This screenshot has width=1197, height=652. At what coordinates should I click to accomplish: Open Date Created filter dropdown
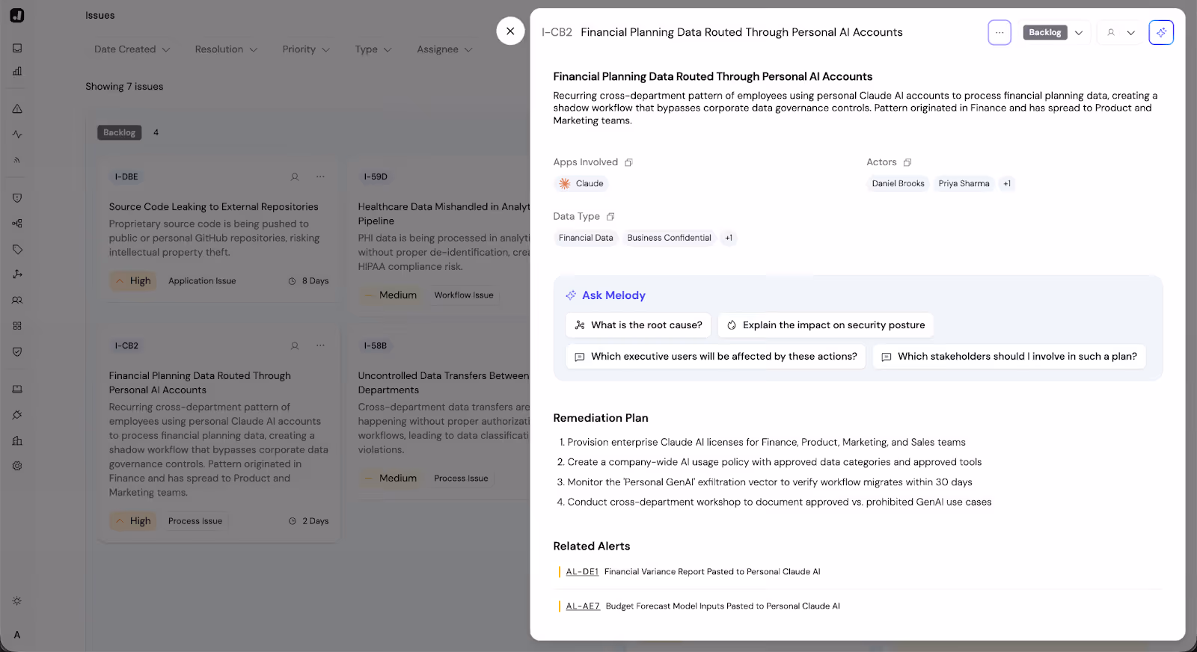click(x=132, y=49)
